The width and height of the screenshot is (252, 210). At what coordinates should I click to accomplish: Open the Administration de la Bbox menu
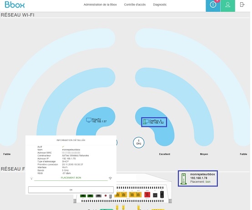[100, 5]
